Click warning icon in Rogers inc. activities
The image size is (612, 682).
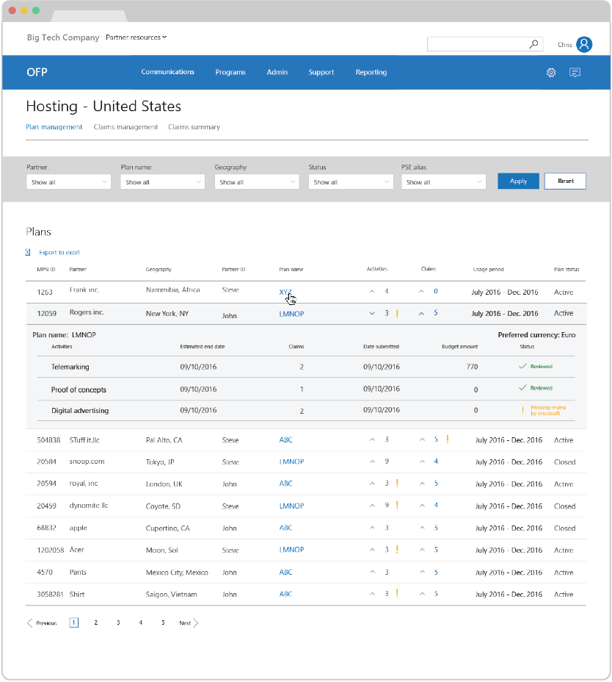tap(397, 313)
